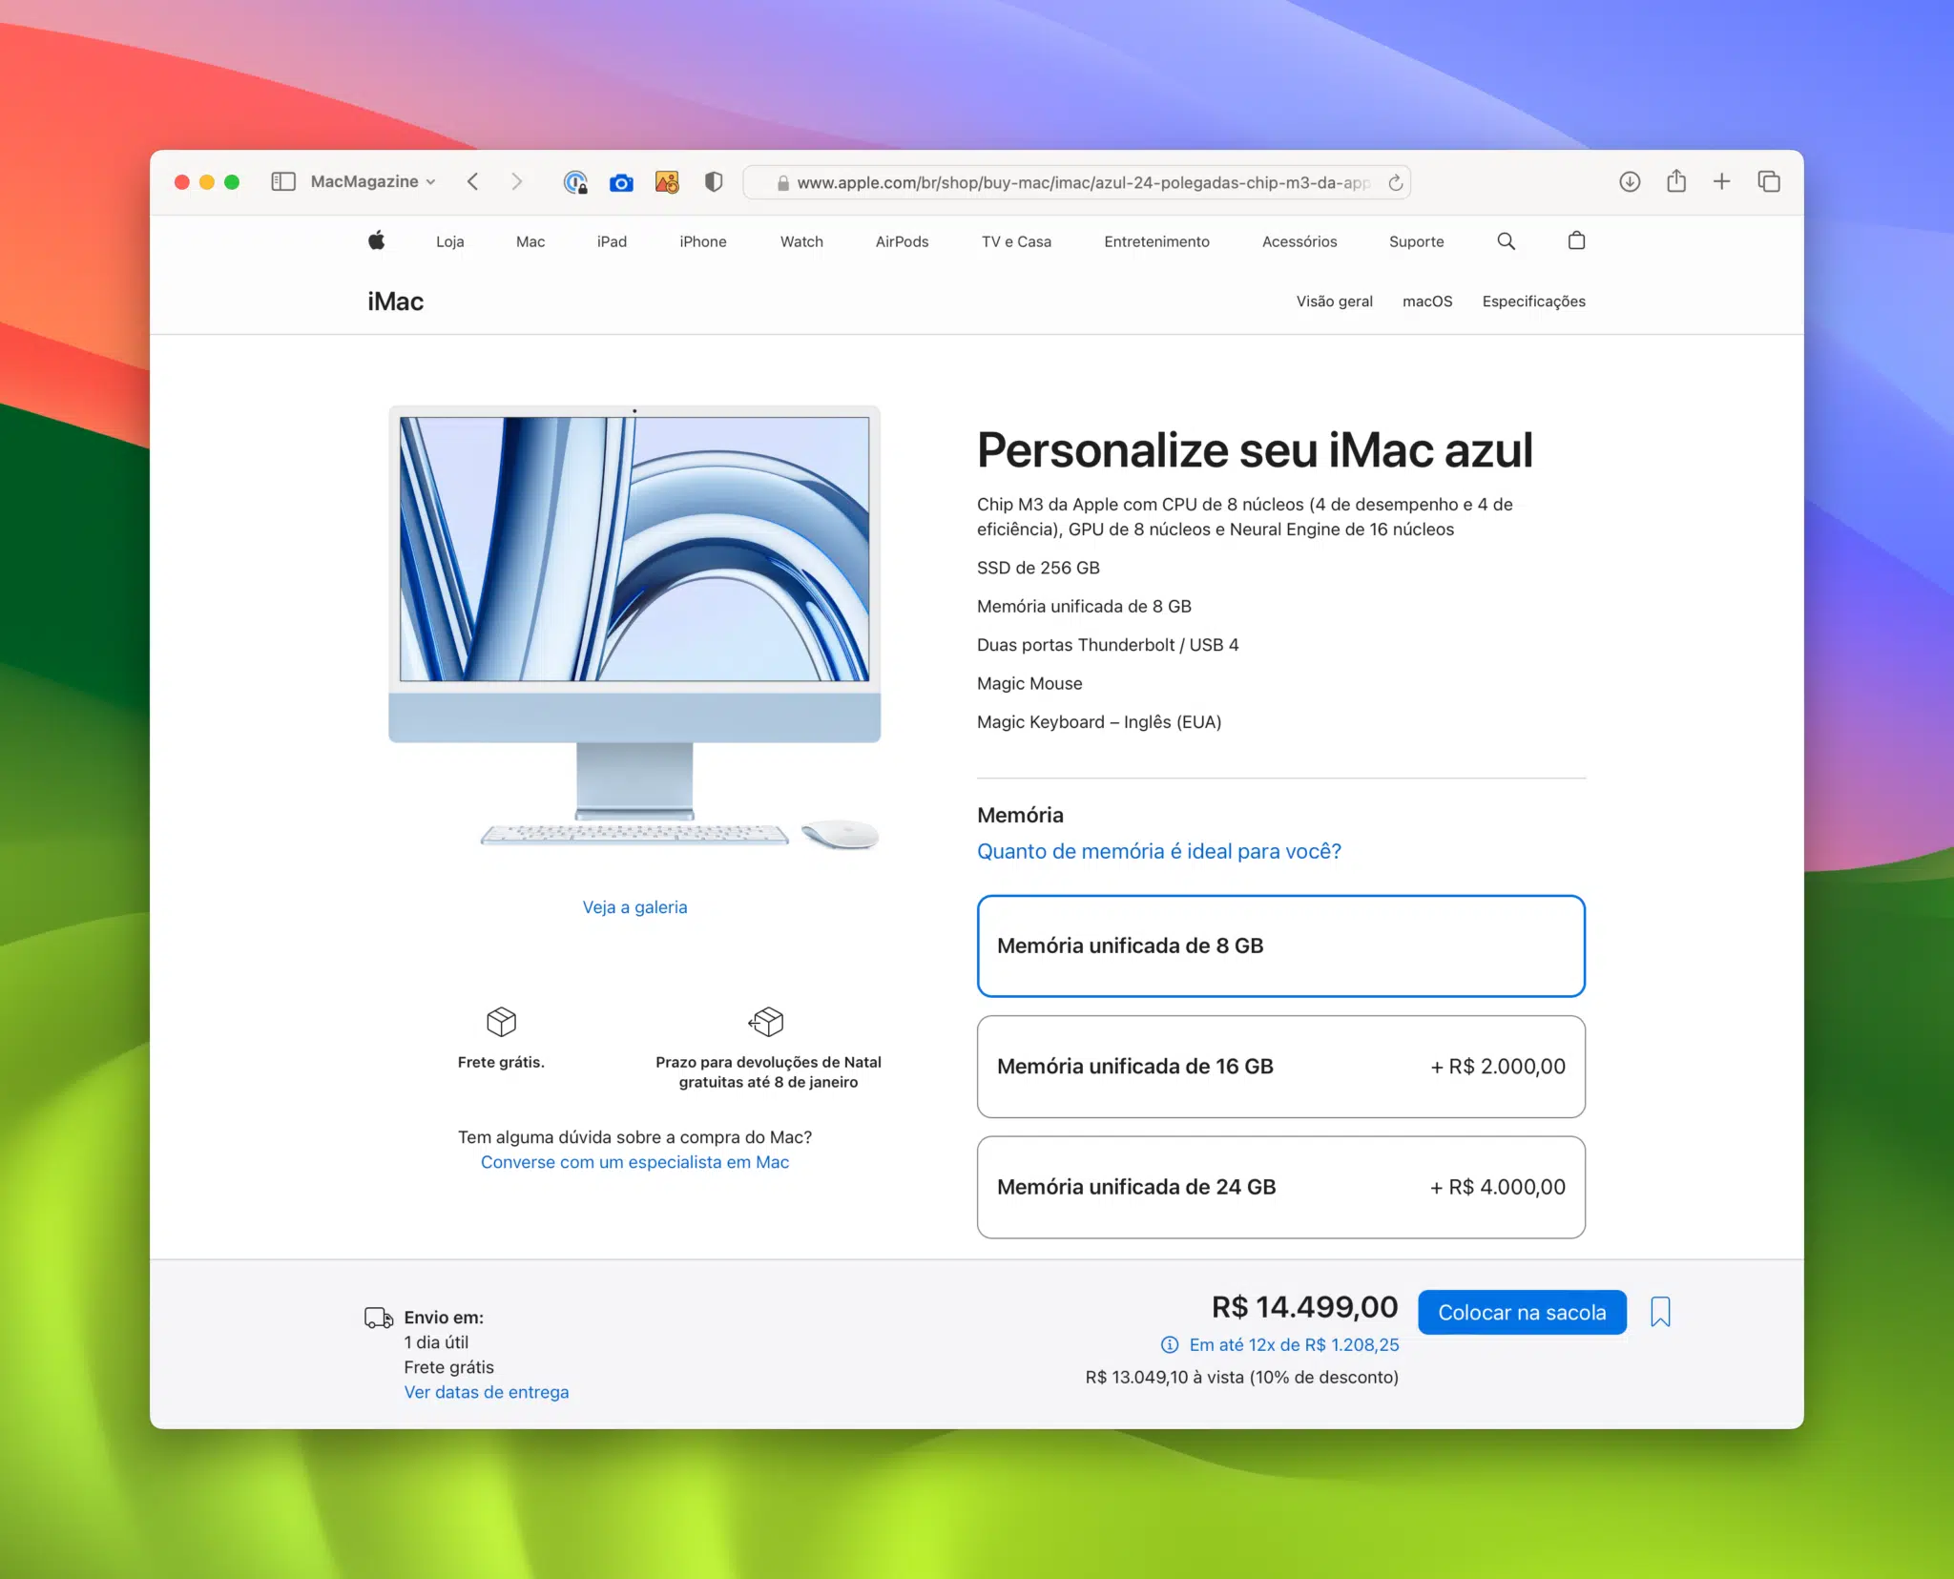1954x1579 pixels.
Task: Select Memória unificada de 8 GB
Action: tap(1280, 945)
